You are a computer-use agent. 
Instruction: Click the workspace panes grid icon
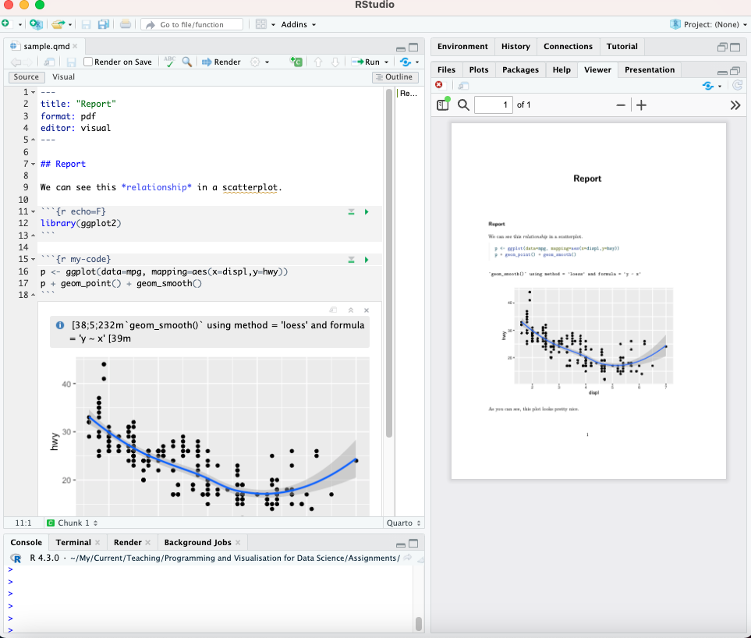[x=261, y=24]
